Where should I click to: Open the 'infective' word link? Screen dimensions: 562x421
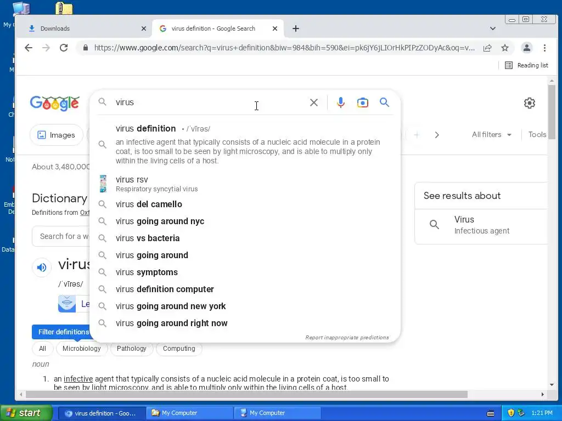tap(78, 379)
